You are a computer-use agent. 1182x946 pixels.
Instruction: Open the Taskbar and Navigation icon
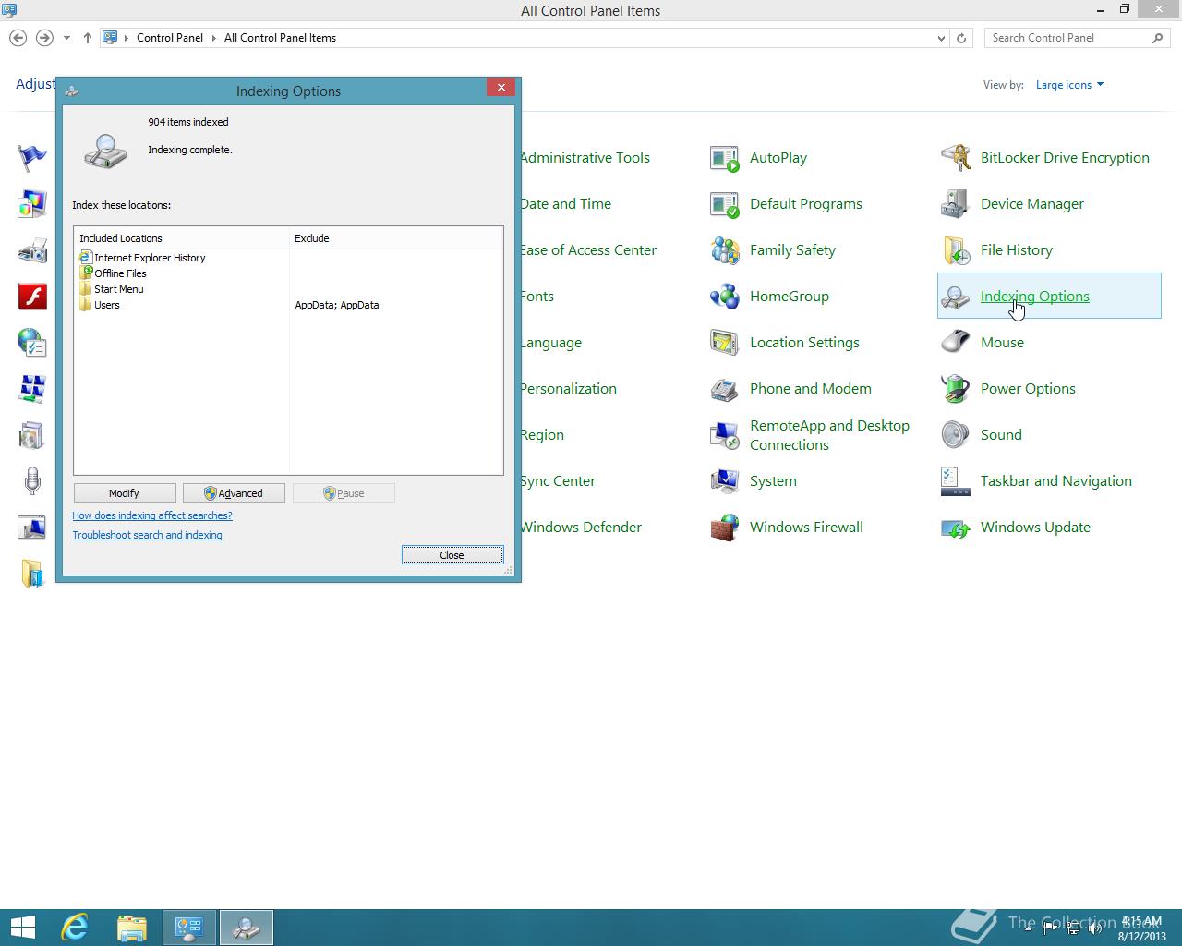(956, 481)
